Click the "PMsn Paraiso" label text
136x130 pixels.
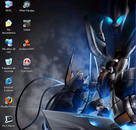click(27, 11)
